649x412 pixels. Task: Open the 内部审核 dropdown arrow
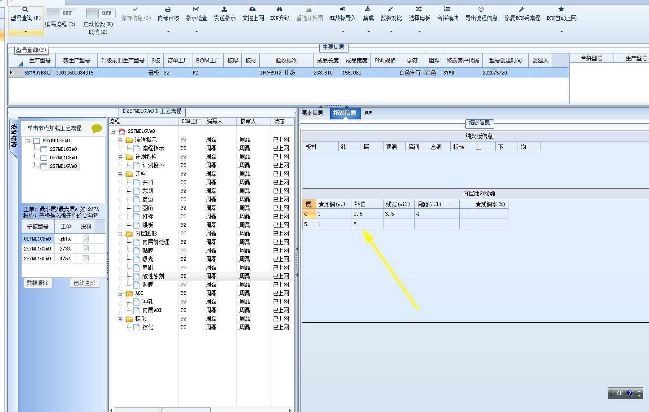pos(168,31)
